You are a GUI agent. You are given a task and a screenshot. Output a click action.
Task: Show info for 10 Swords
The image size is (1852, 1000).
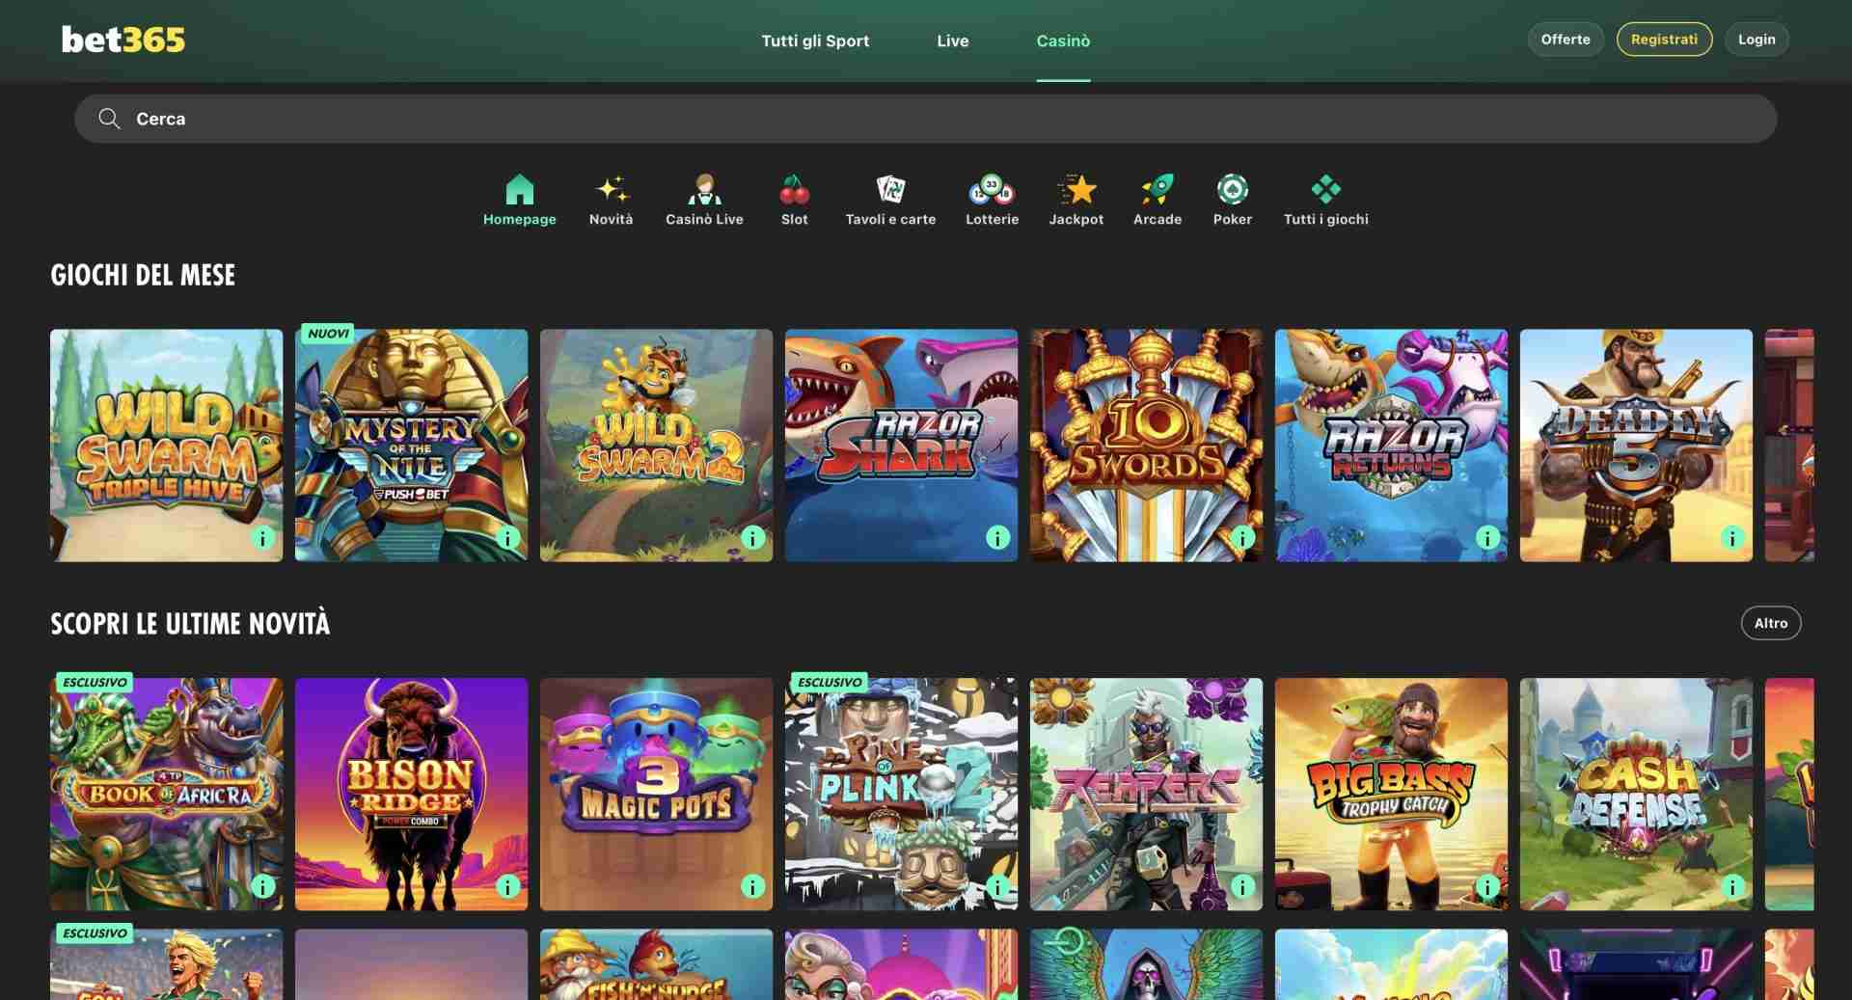click(1243, 538)
